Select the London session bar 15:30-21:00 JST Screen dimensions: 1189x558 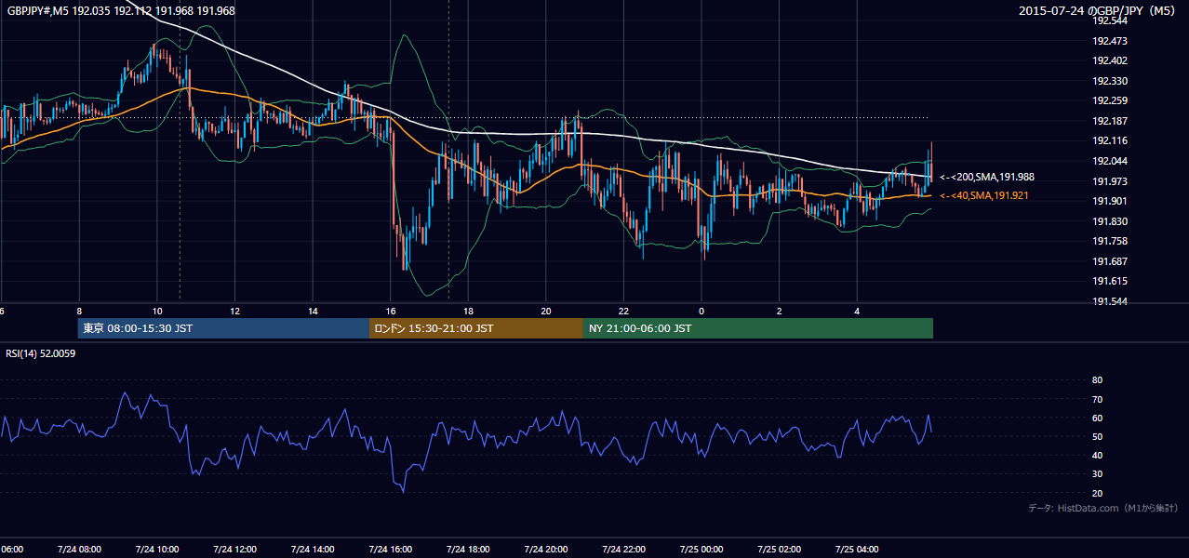tap(476, 328)
